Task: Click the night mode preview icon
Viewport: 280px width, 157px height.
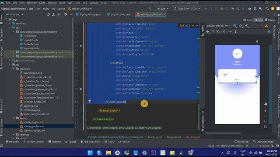Action: 247,26
